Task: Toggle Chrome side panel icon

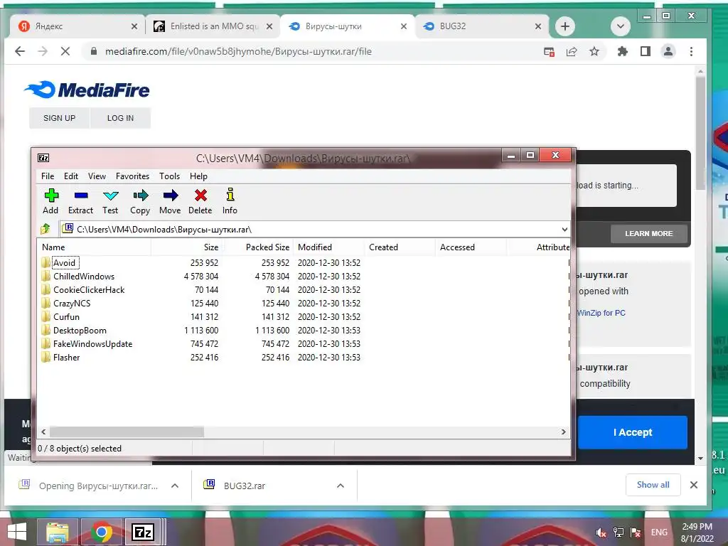Action: [646, 51]
